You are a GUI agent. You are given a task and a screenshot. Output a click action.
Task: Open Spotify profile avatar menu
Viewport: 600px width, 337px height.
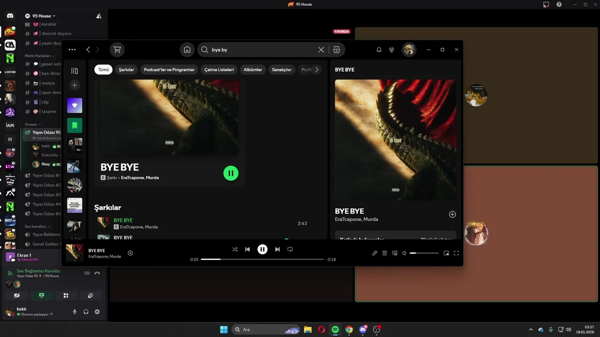click(409, 50)
